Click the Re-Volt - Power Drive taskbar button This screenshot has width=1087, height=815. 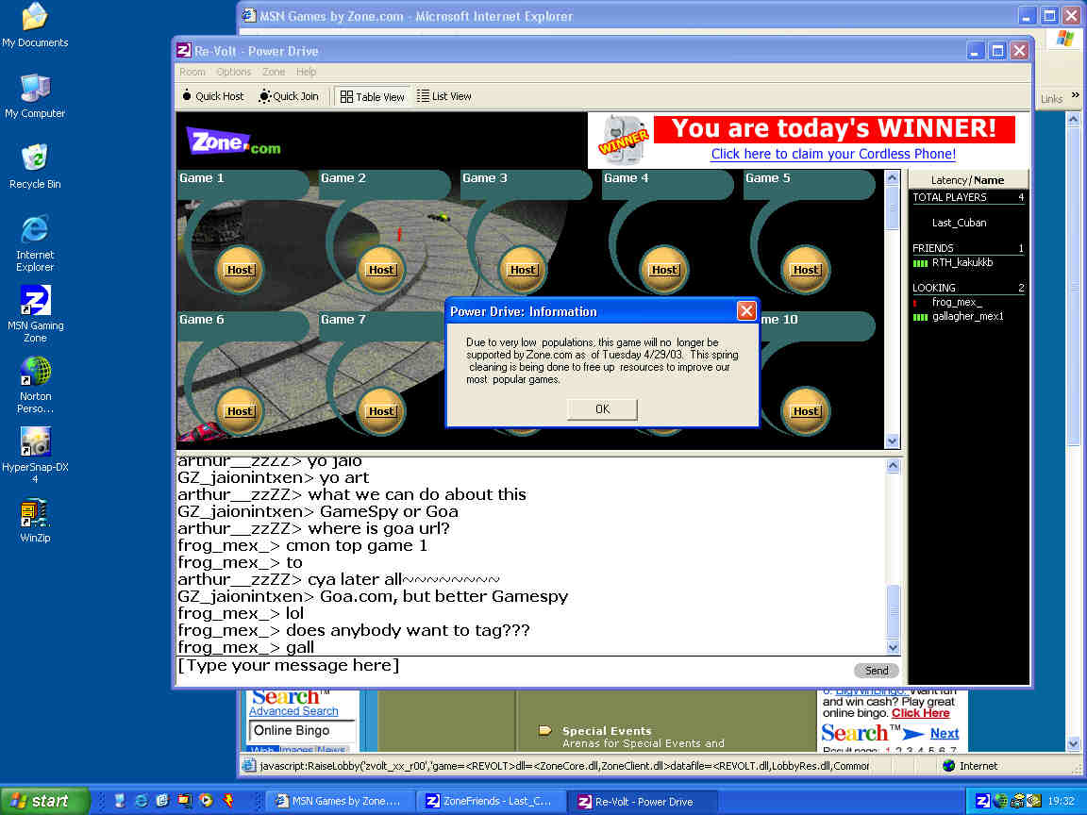click(642, 801)
